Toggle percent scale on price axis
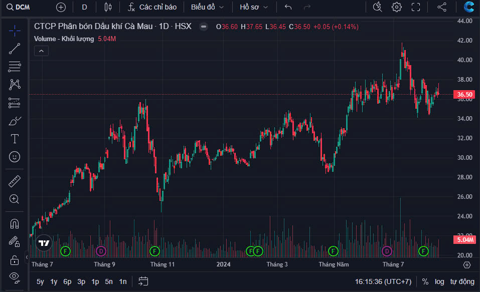This screenshot has height=292, width=480. [x=425, y=281]
